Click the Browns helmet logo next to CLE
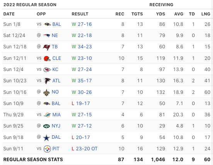 pos(47,58)
